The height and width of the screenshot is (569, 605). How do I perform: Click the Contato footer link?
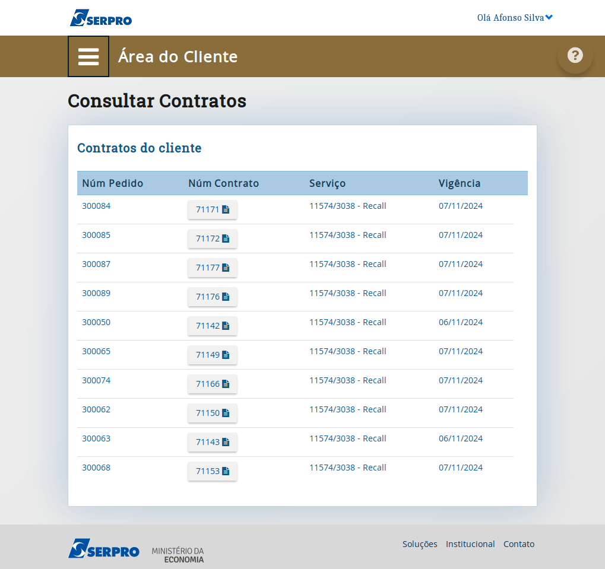click(518, 544)
